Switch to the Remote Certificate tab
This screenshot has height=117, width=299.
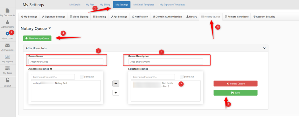237,17
